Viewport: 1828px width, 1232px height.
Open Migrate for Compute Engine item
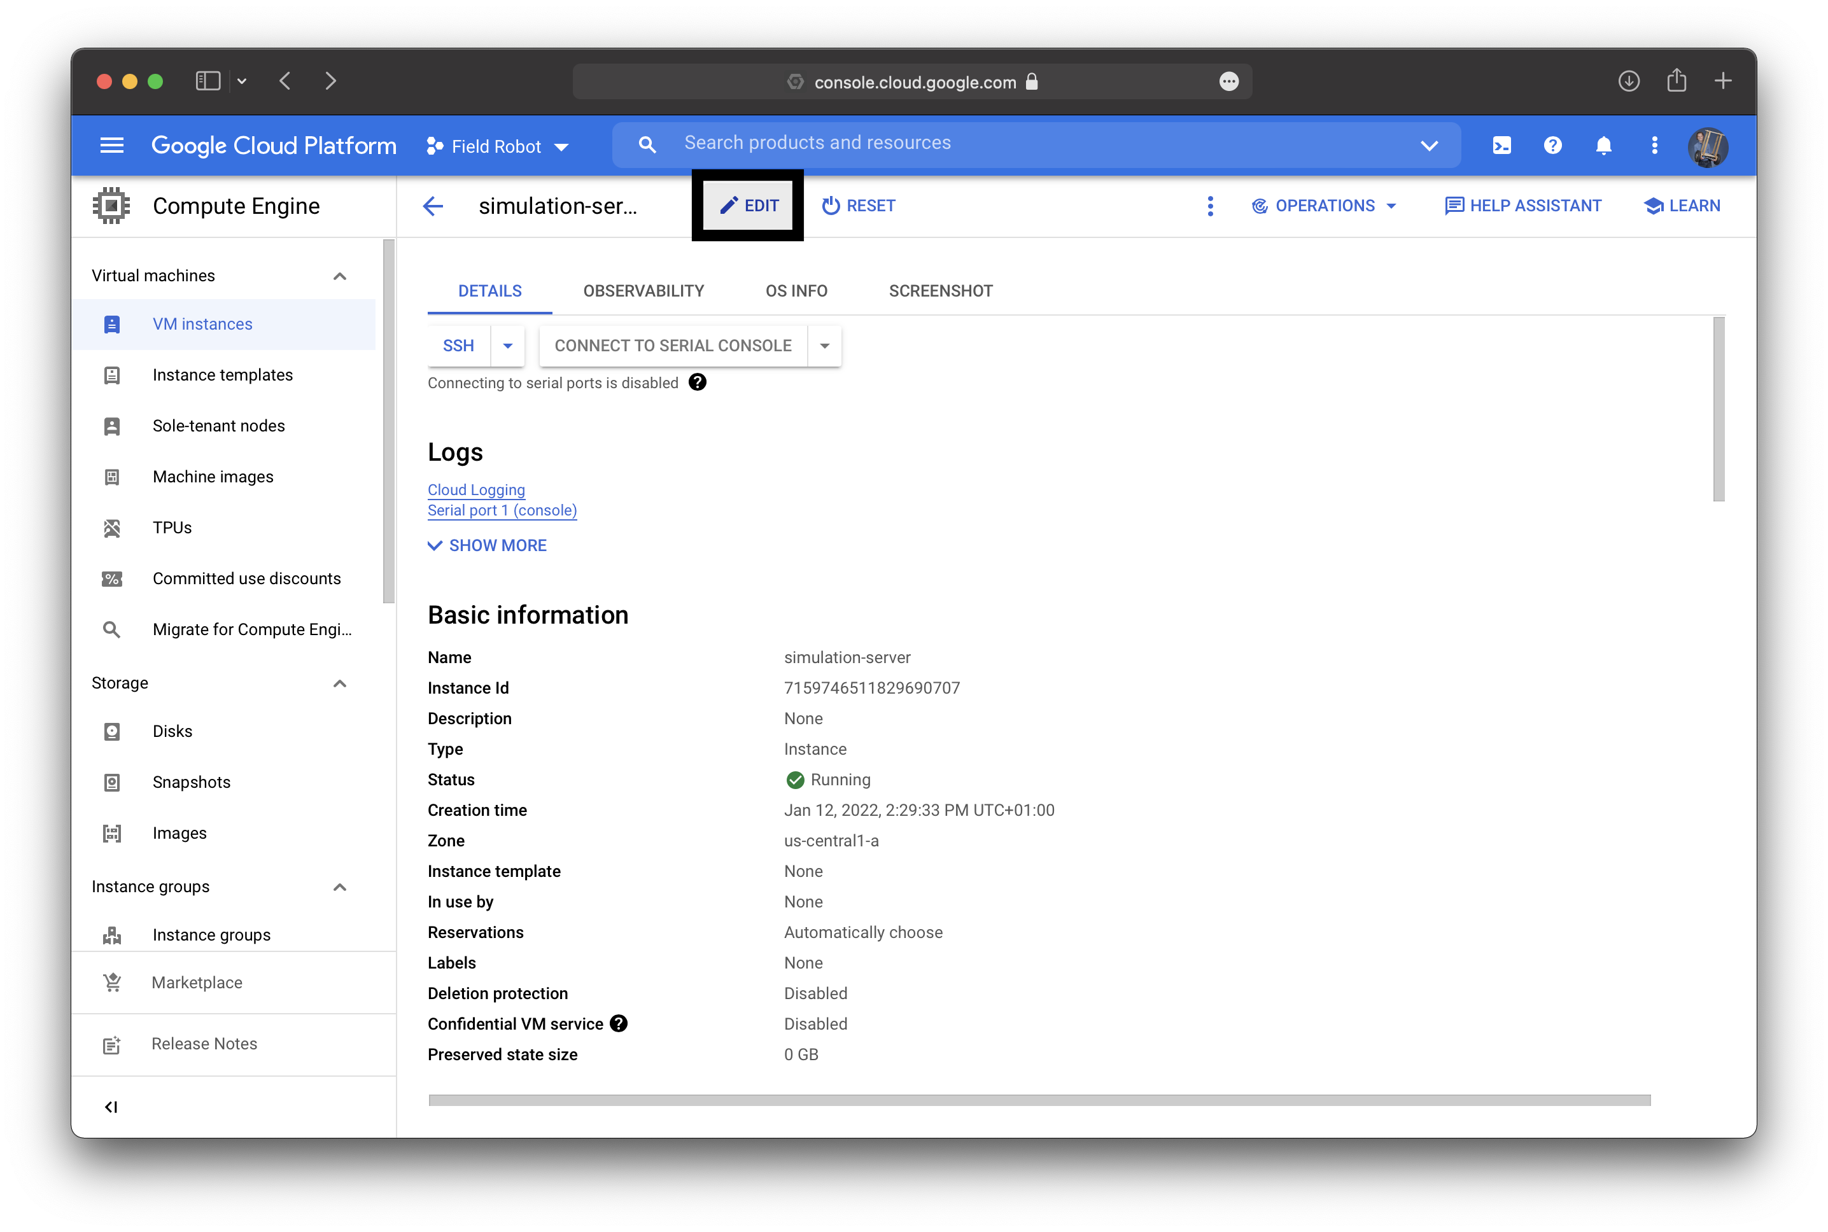pos(224,629)
